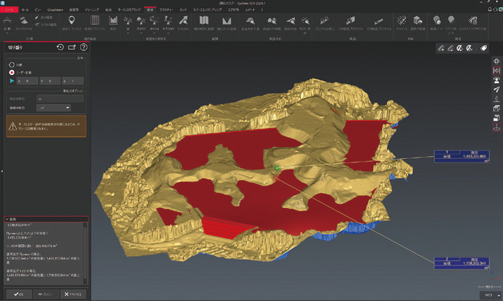This screenshot has width=503, height=301.
Task: Select the 自動 automatic direction radio button
Action: click(12, 64)
